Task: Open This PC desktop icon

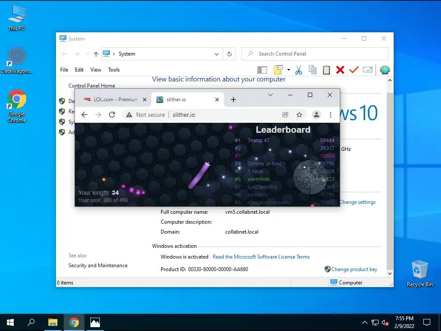Action: pyautogui.click(x=17, y=18)
